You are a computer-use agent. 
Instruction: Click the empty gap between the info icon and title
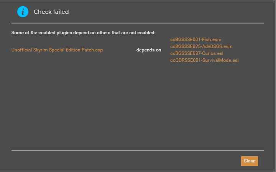[31, 12]
